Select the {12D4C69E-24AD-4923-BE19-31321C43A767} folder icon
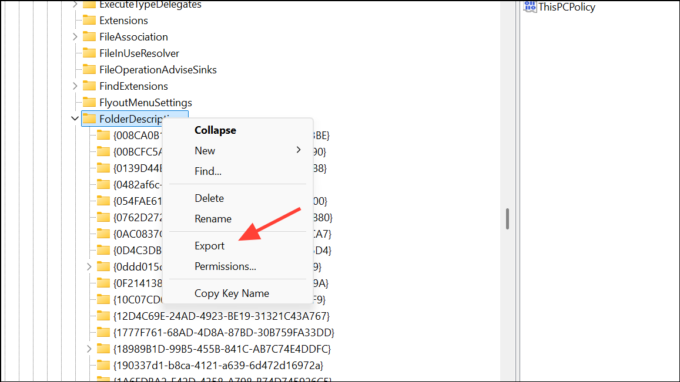Viewport: 680px width, 382px height. pyautogui.click(x=105, y=316)
